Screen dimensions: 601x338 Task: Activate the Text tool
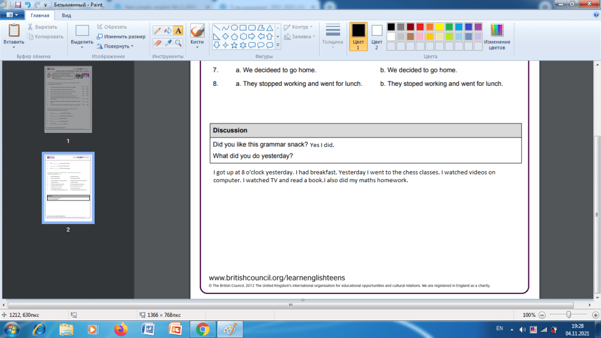tap(178, 31)
